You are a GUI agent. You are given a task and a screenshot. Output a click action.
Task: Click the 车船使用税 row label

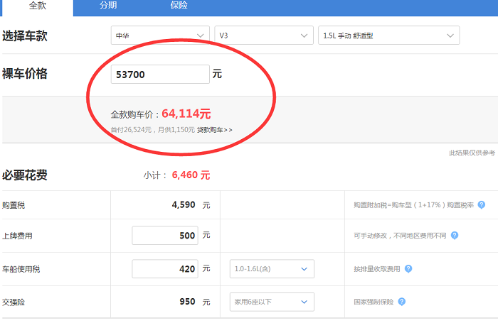coord(21,270)
